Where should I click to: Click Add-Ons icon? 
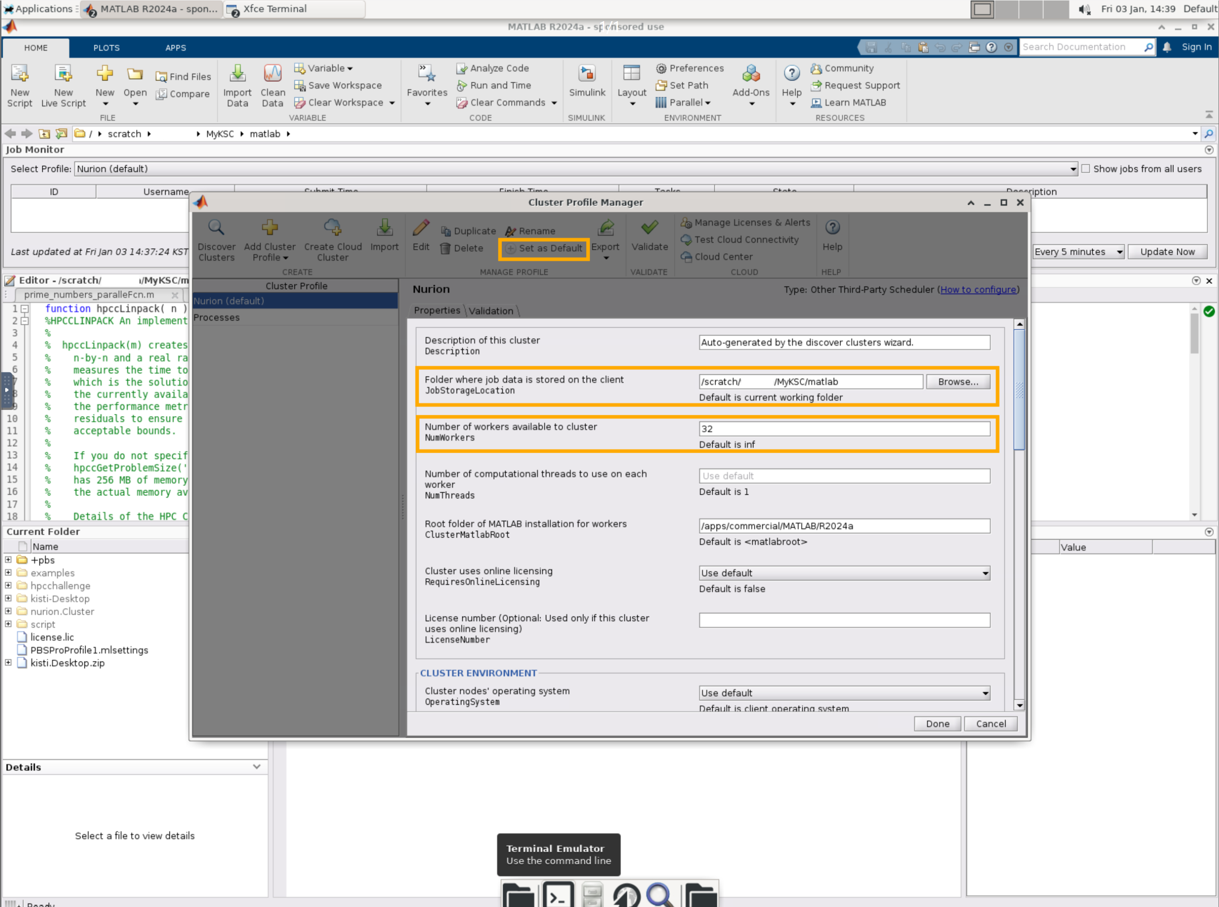point(751,73)
